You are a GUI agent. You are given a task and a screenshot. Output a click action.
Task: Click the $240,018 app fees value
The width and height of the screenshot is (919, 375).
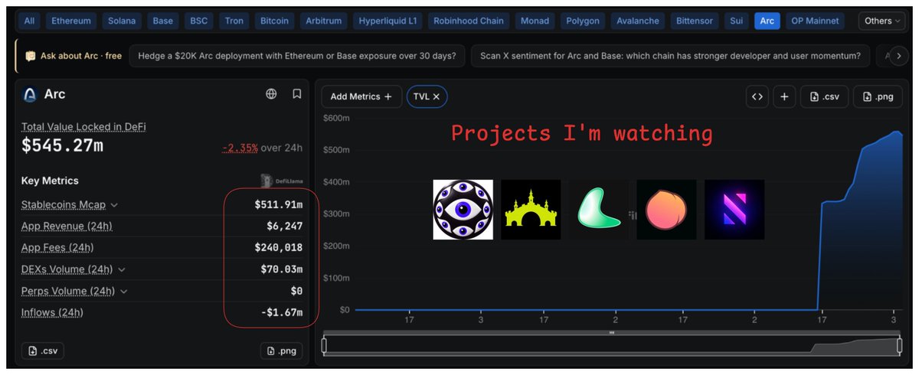[x=279, y=248]
